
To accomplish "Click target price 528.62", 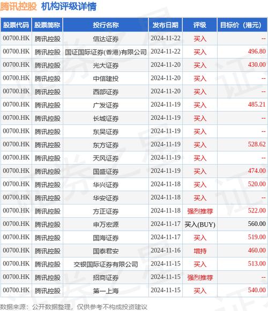I will [x=257, y=144].
